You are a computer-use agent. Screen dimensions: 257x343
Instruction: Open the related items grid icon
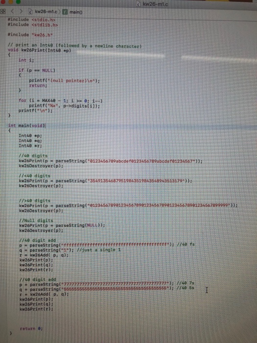pos(3,11)
